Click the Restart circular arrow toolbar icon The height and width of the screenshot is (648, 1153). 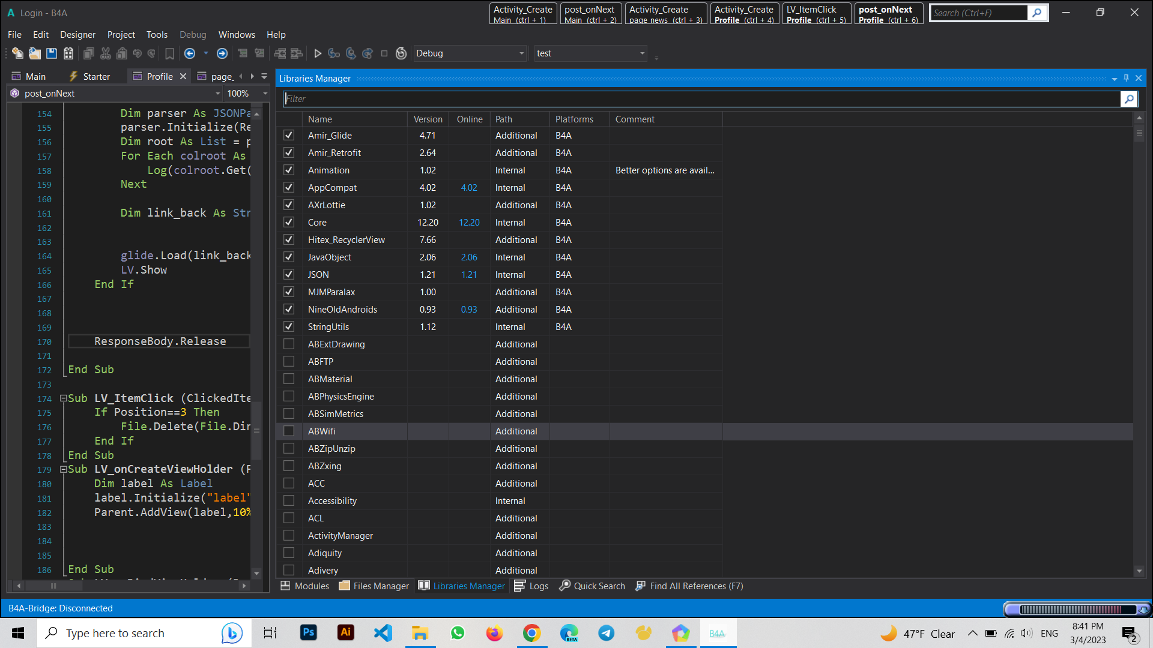pos(401,53)
